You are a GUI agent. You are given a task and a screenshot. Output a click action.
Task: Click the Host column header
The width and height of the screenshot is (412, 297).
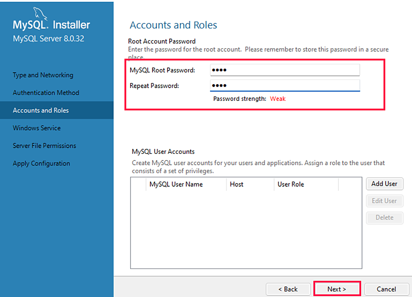[250, 184]
